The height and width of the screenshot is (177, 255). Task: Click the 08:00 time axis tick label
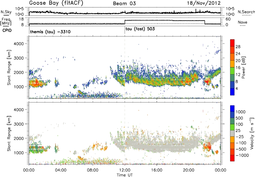click(x=93, y=170)
